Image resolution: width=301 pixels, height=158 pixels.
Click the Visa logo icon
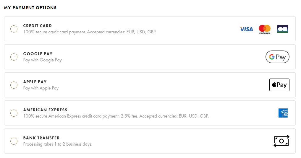point(246,29)
